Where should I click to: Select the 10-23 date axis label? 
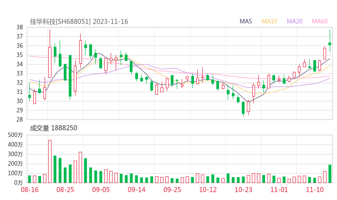coord(244,189)
